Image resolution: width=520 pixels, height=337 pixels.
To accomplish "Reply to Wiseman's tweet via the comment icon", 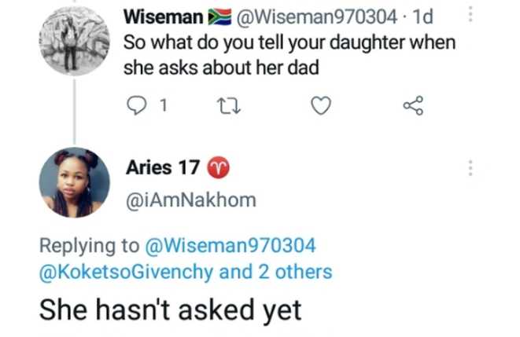I will pos(137,105).
